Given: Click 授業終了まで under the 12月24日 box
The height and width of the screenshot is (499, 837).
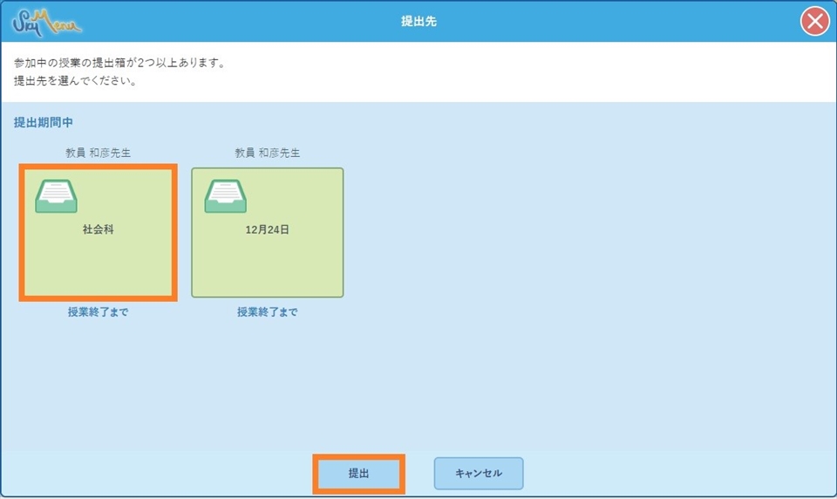Looking at the screenshot, I should (268, 312).
